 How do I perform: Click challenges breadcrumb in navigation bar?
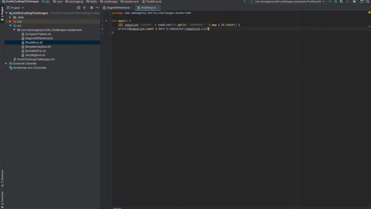click(x=108, y=1)
